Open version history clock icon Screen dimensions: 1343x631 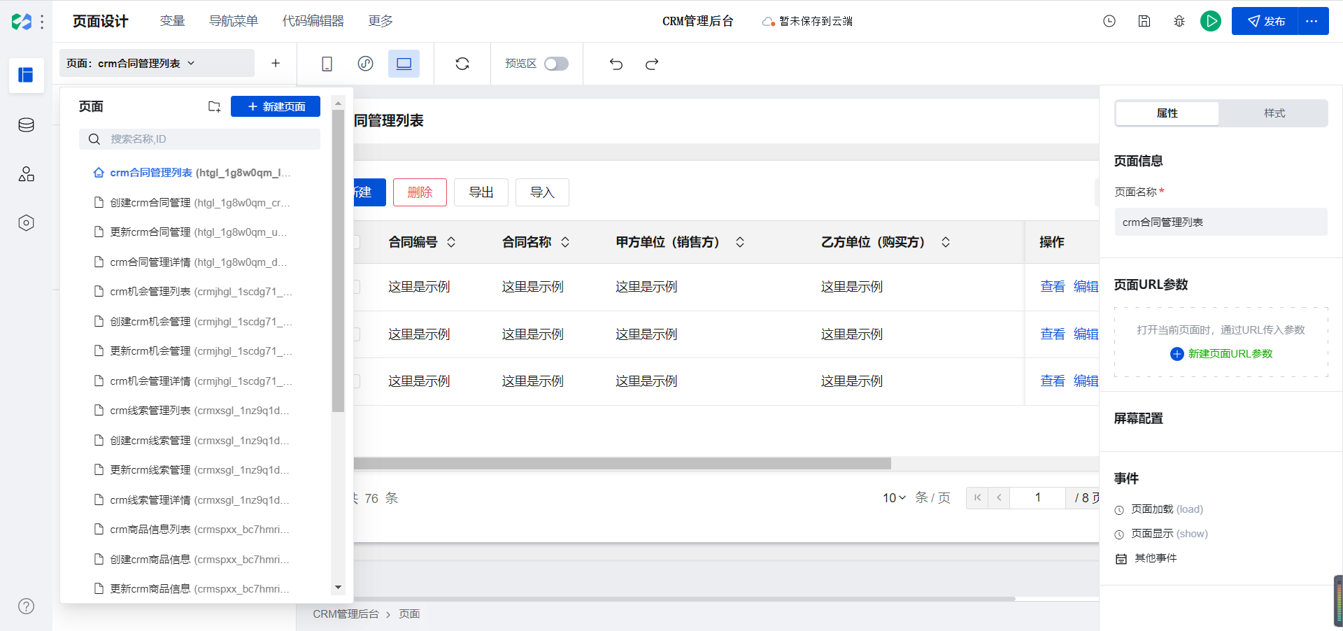coord(1109,21)
